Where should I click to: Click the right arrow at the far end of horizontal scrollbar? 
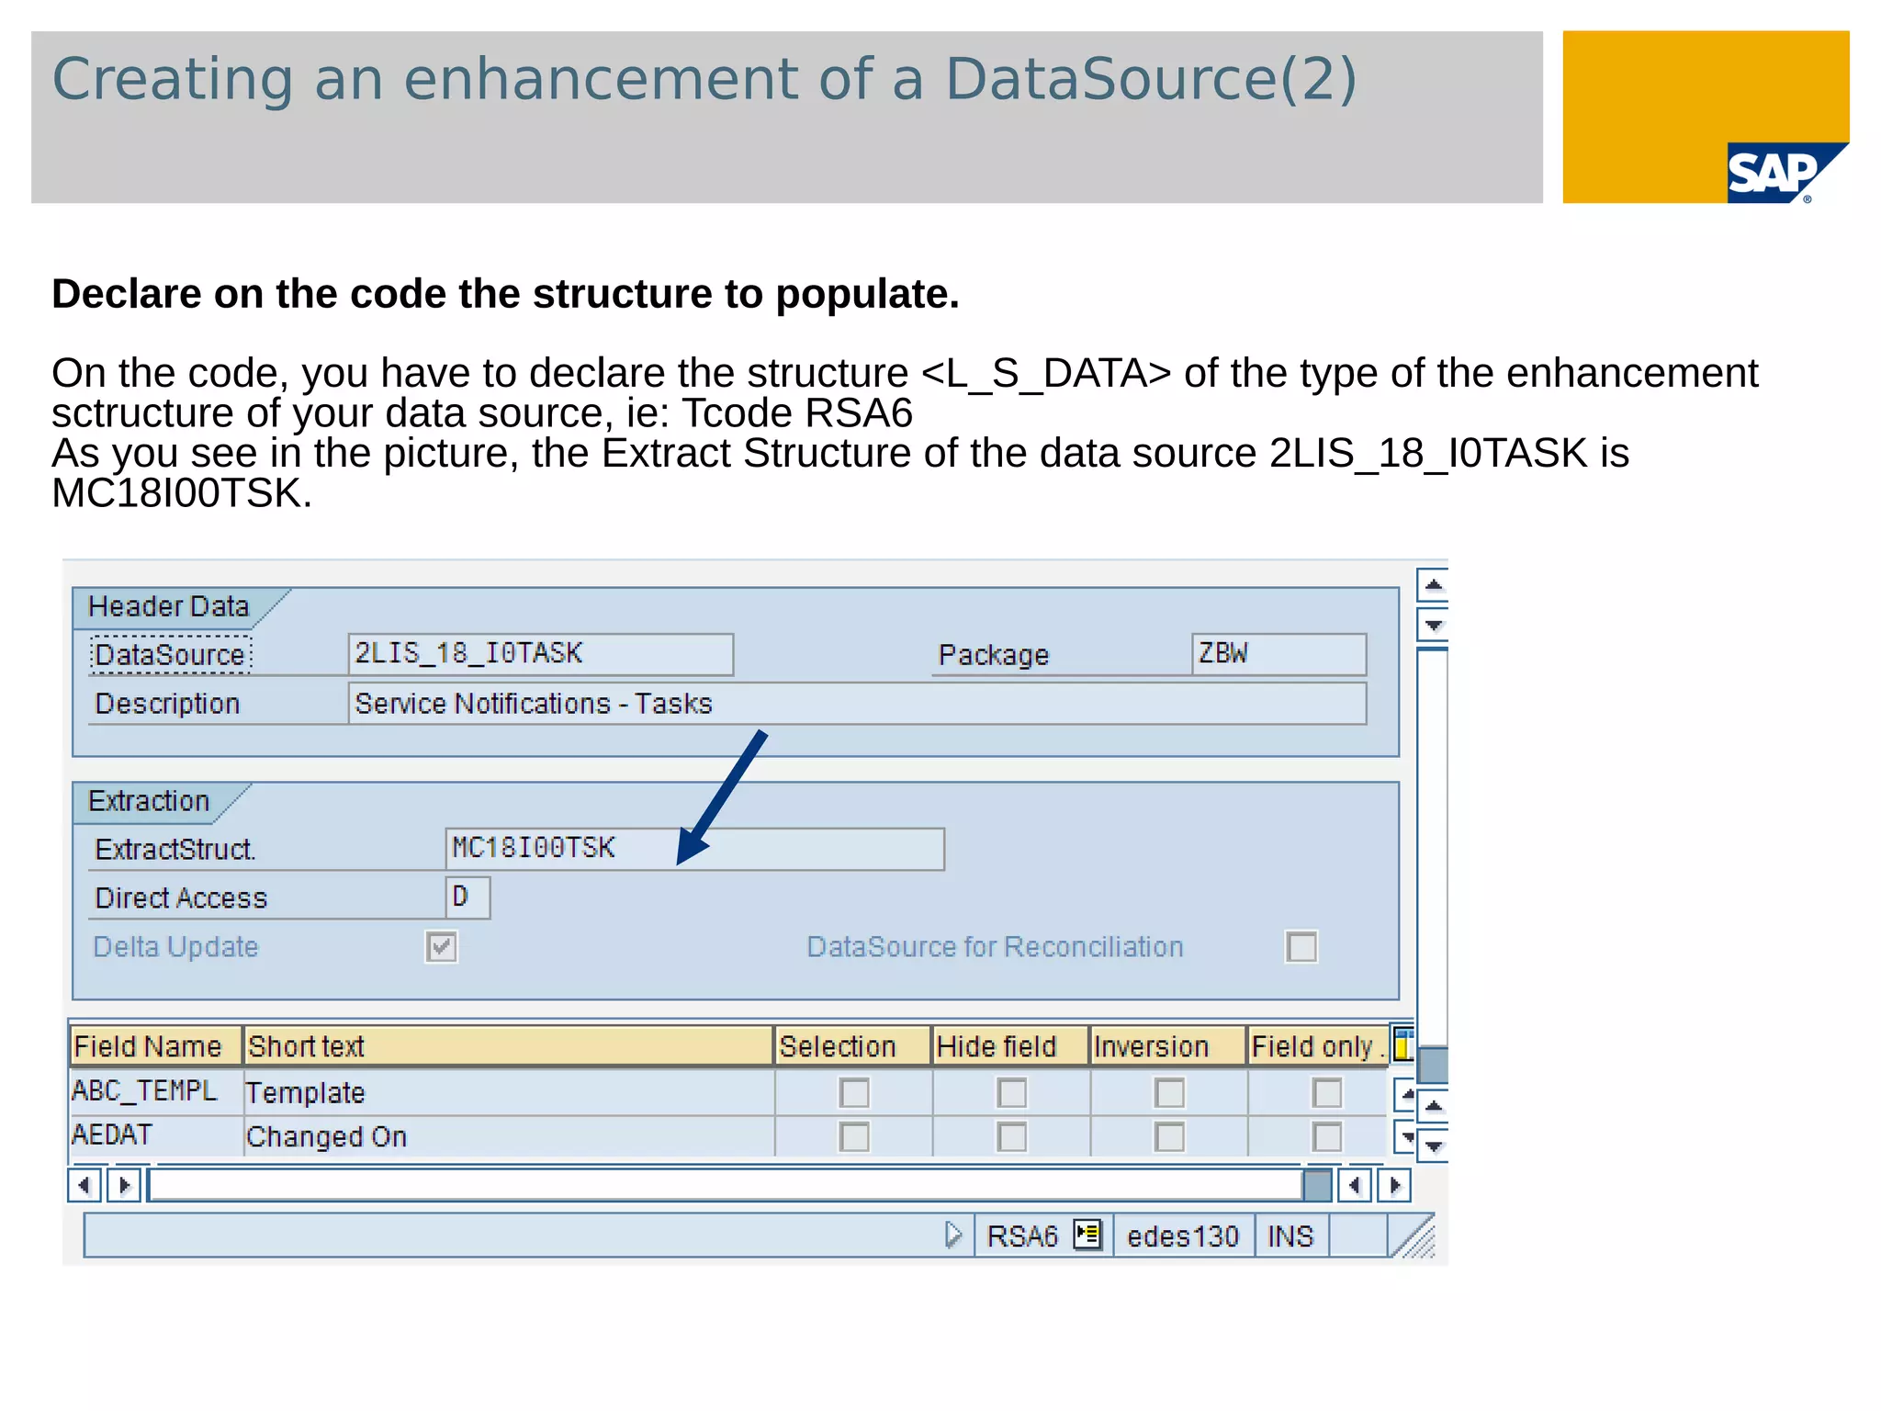1394,1185
